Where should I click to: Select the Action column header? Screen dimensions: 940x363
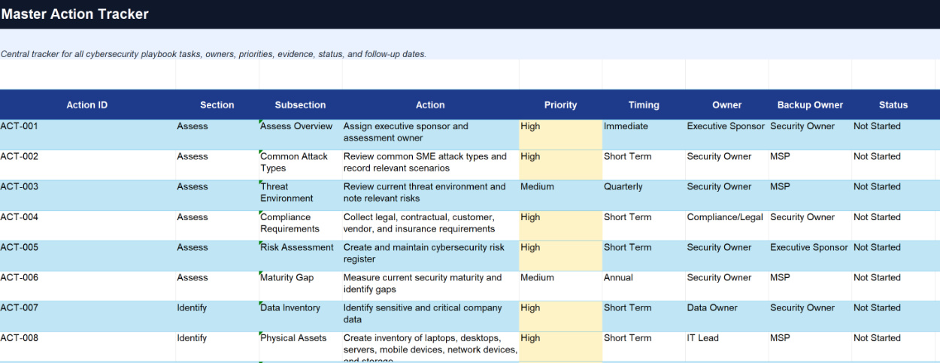pos(430,105)
